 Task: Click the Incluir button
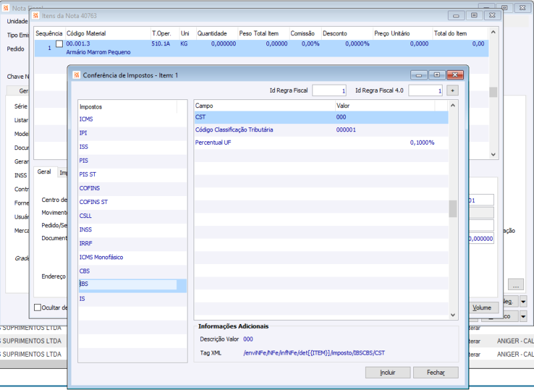pos(388,372)
